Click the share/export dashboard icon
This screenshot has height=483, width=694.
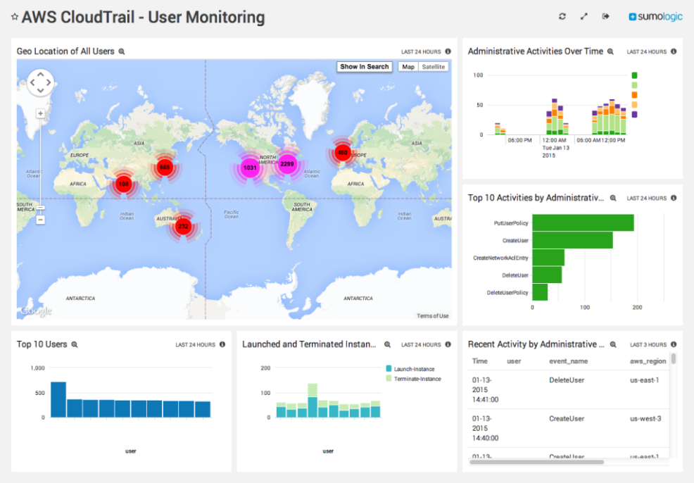click(605, 16)
